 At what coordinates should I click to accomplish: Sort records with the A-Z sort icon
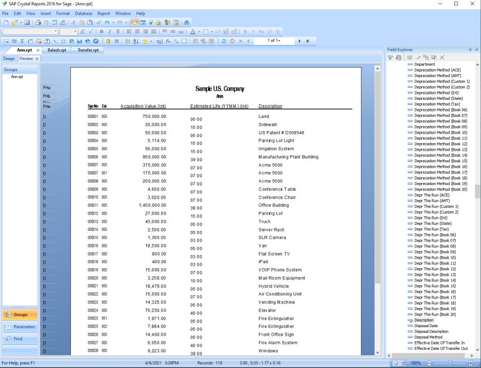click(x=136, y=41)
